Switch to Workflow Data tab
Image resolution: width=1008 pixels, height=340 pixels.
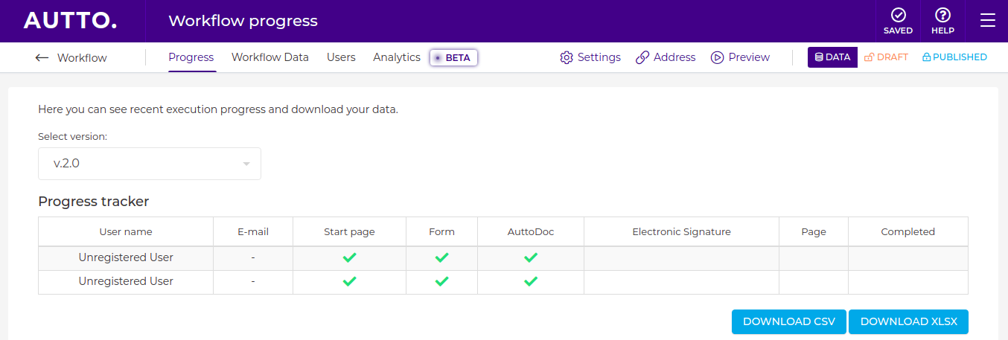click(x=269, y=57)
